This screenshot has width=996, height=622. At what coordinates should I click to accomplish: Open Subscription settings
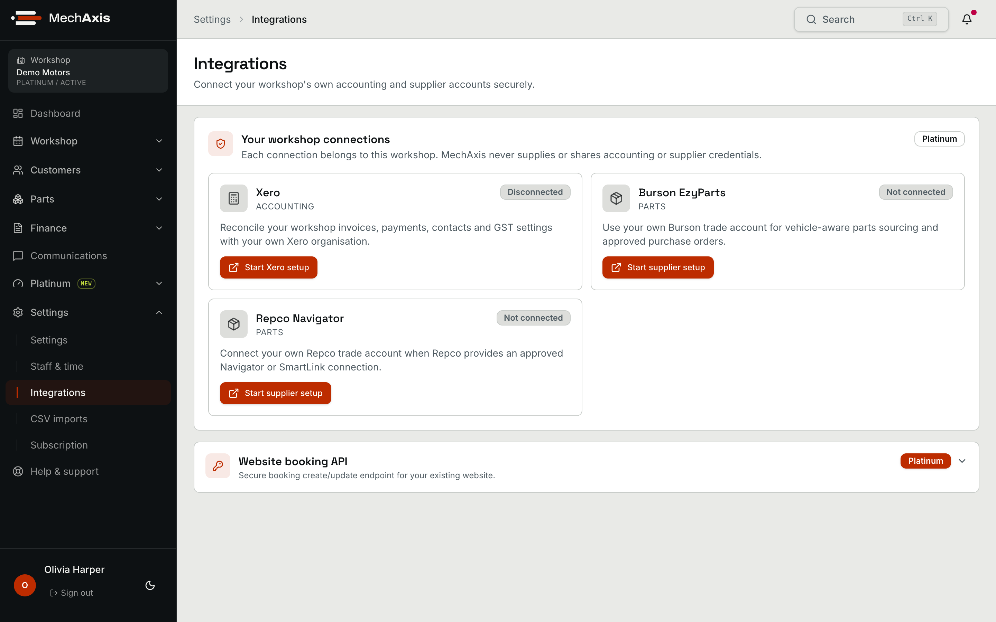pyautogui.click(x=88, y=445)
